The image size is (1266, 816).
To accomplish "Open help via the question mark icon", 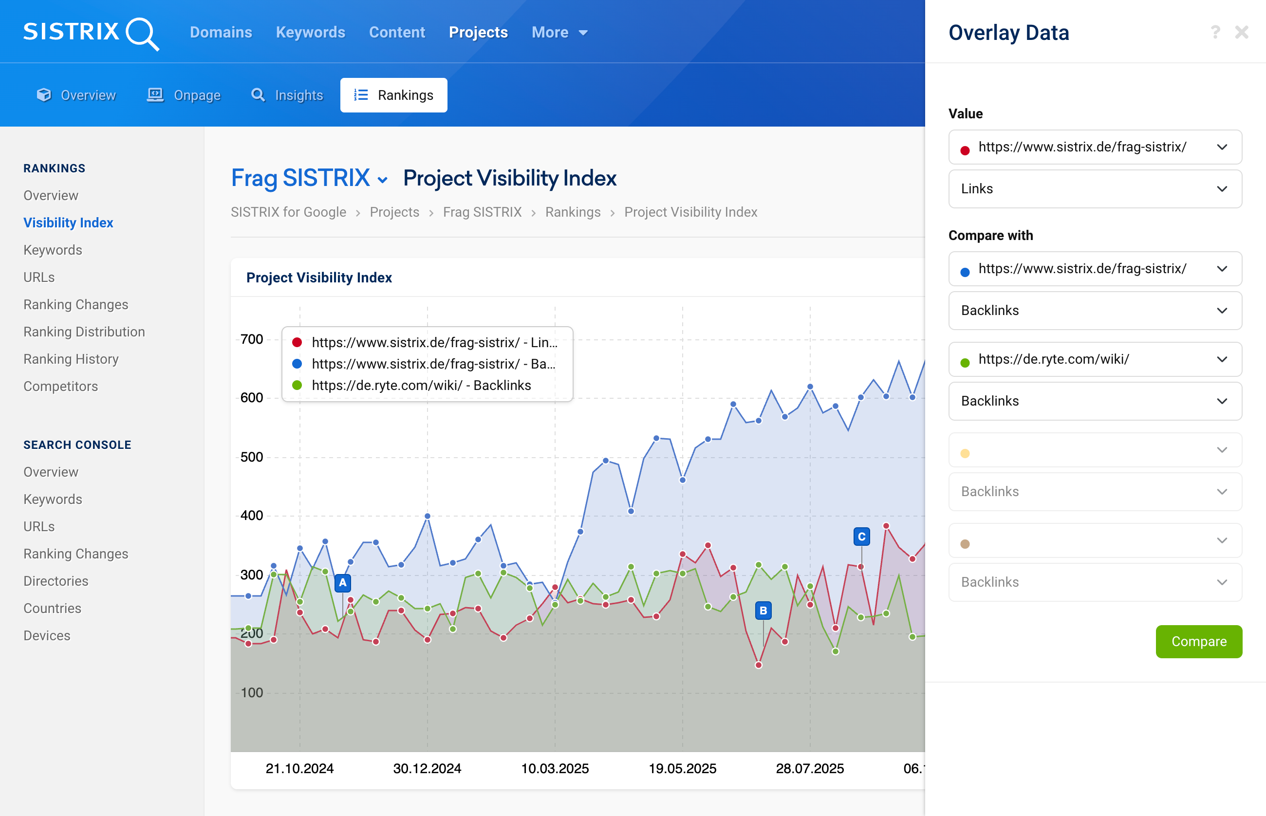I will [1215, 33].
